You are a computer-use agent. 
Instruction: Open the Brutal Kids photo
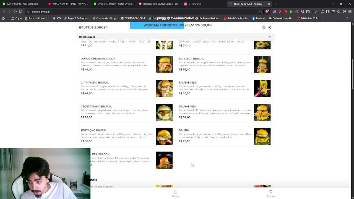pyautogui.click(x=262, y=88)
